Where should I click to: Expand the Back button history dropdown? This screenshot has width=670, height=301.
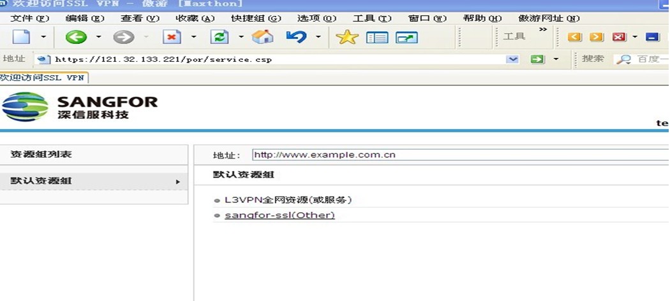pos(98,37)
